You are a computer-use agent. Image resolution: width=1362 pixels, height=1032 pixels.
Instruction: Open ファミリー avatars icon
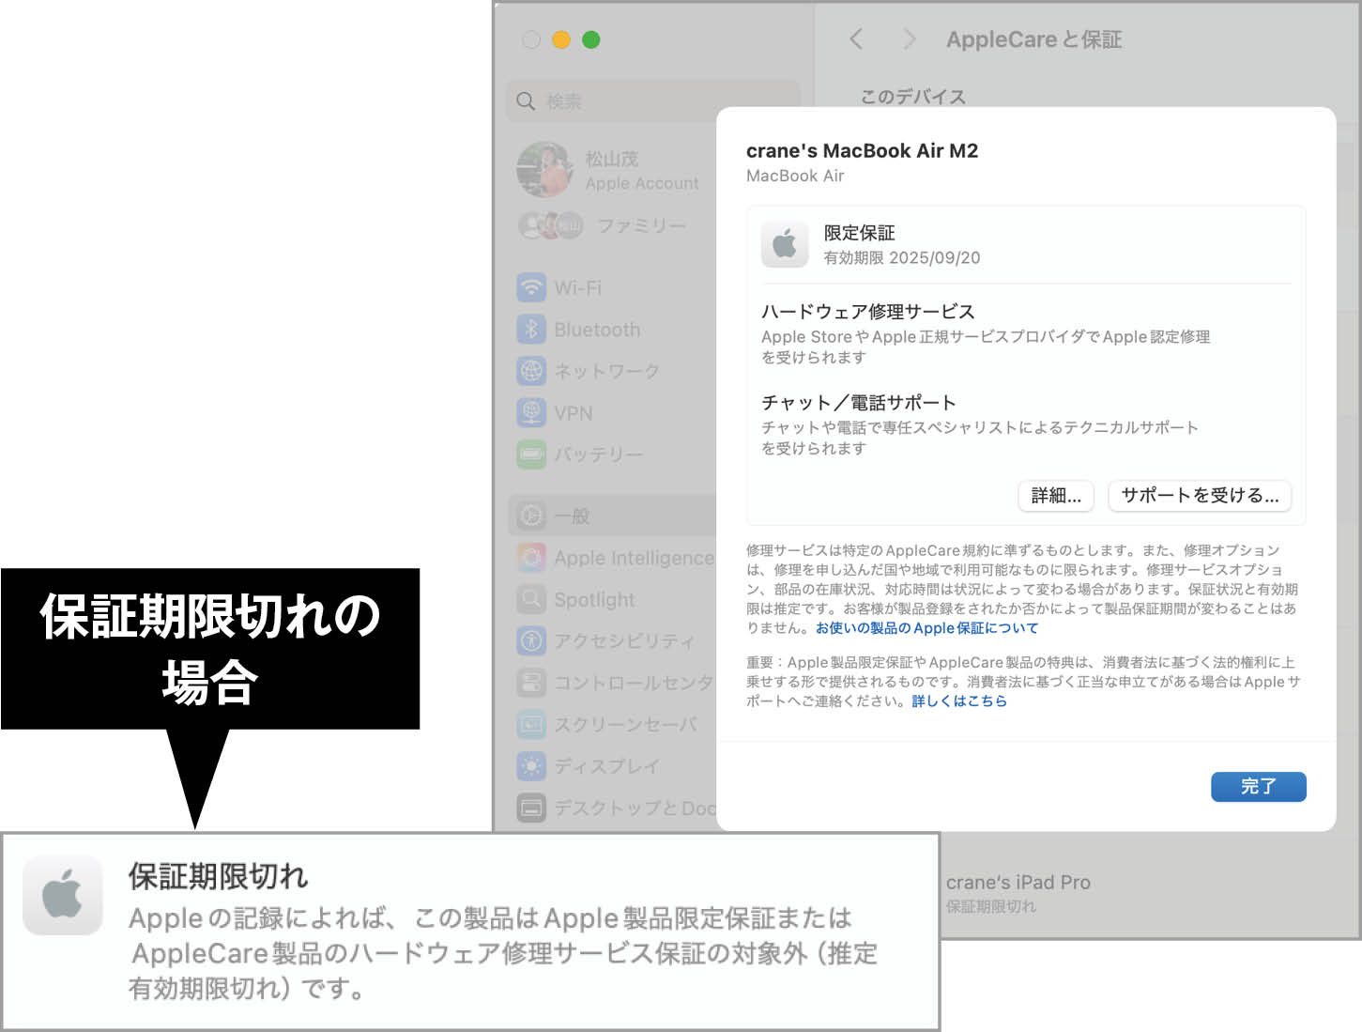[551, 225]
